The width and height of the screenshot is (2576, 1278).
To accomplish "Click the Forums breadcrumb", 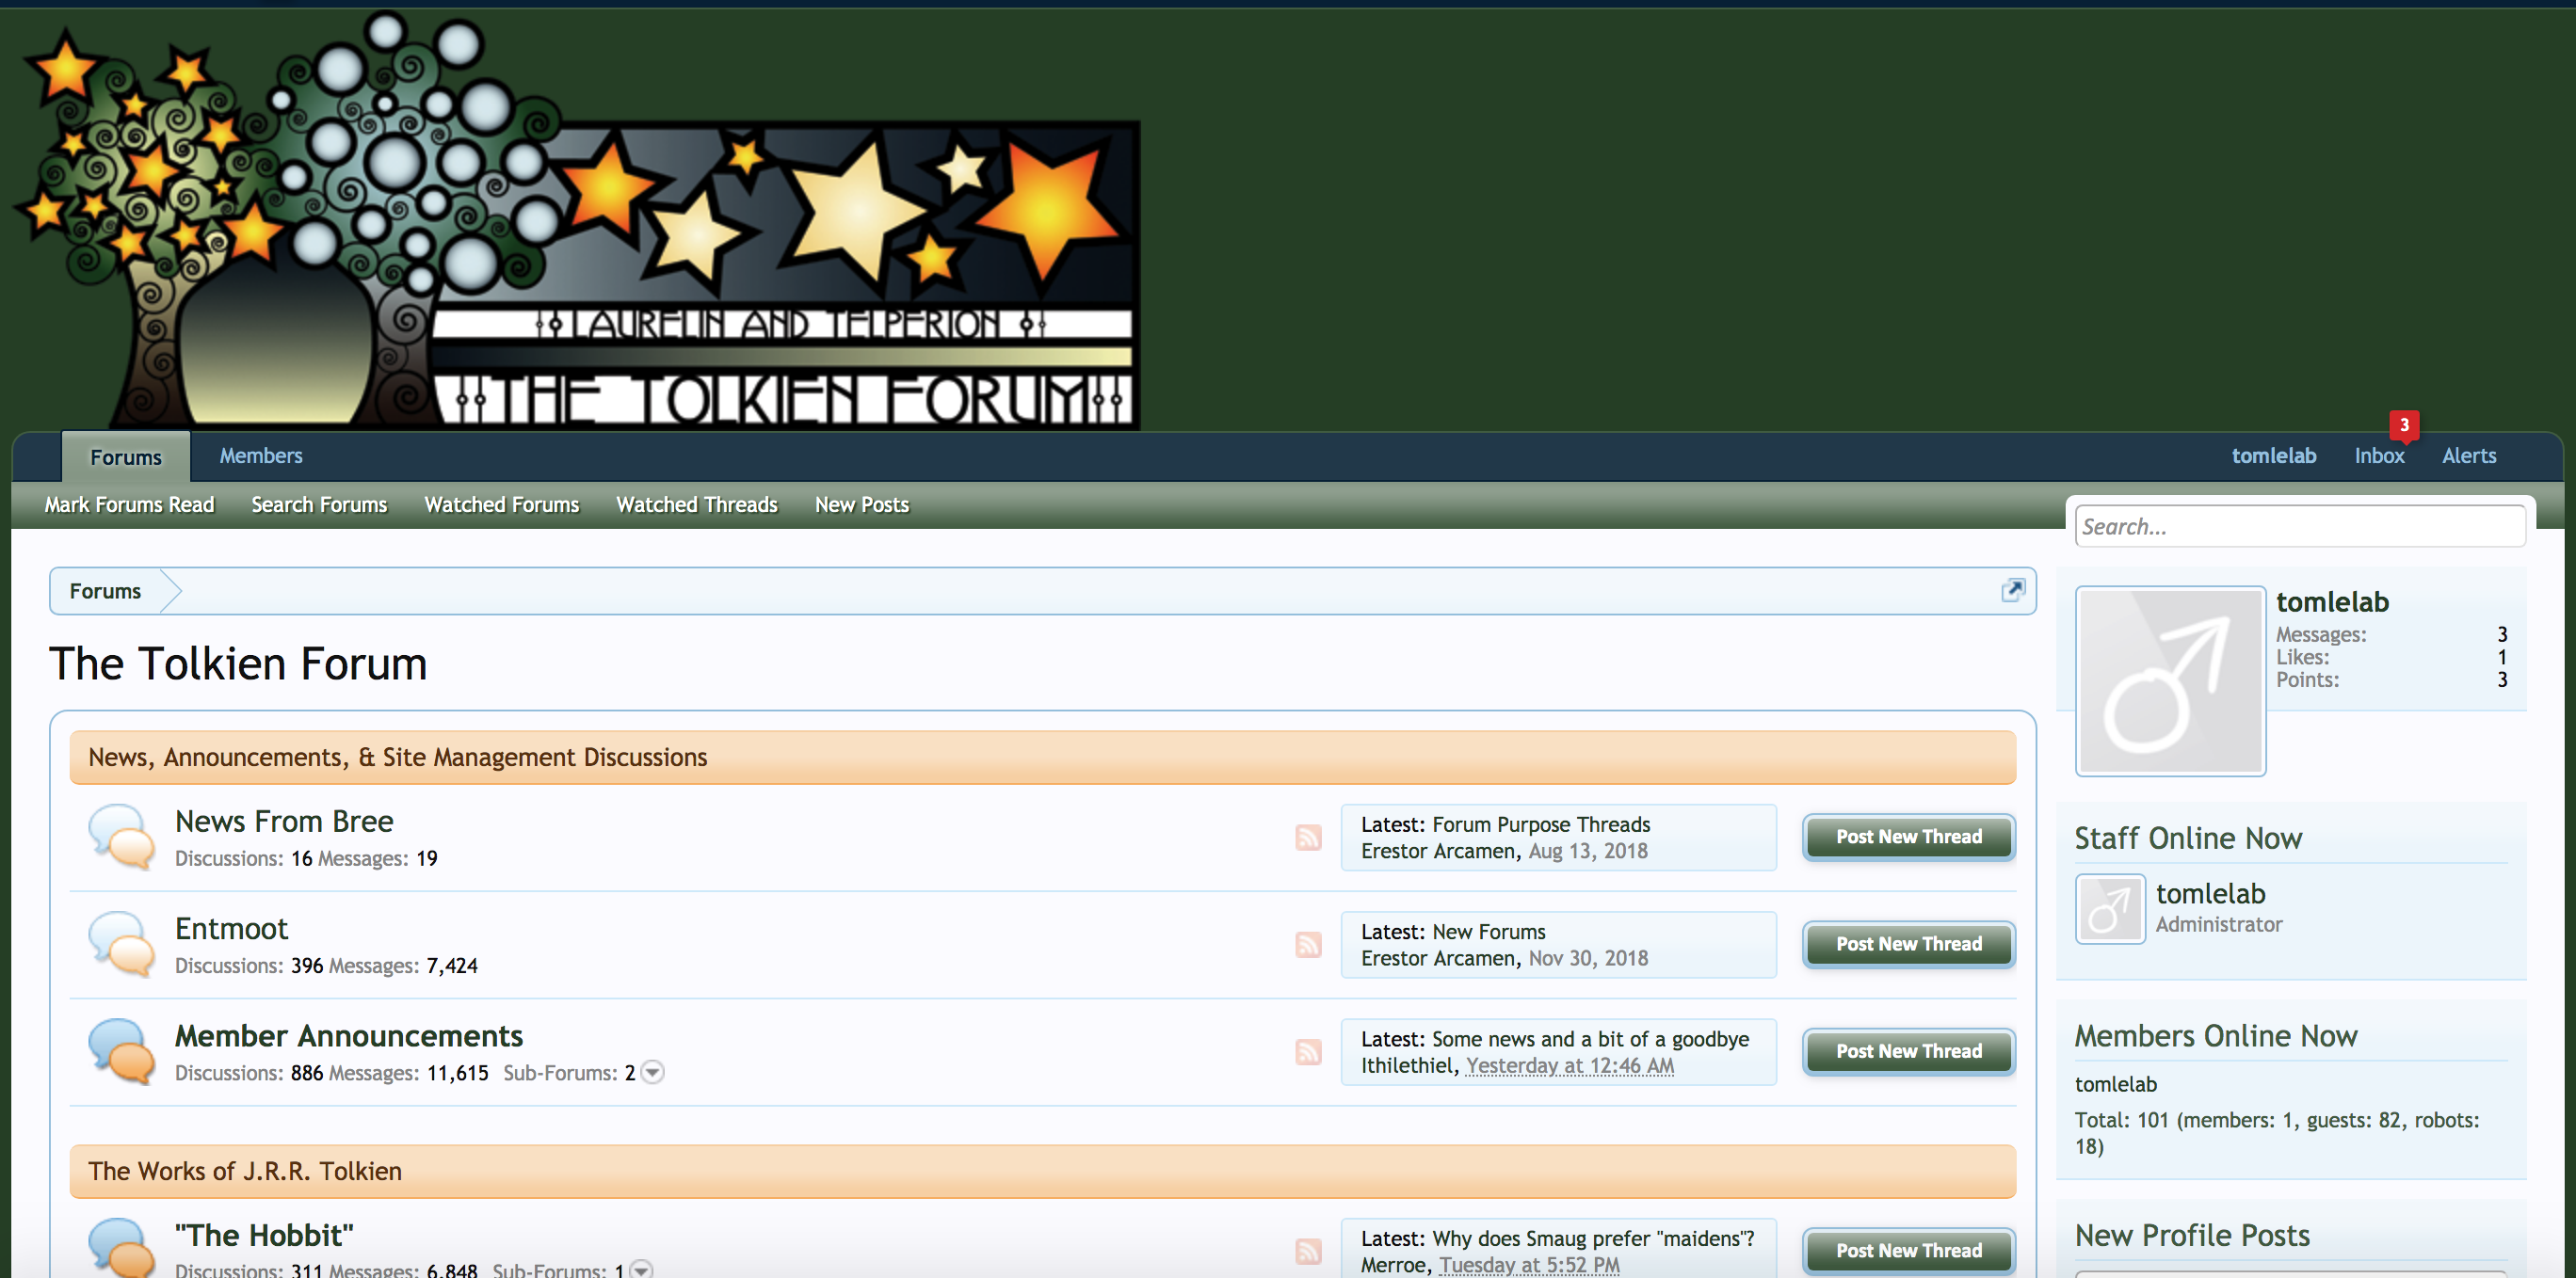I will [105, 591].
